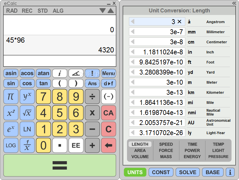Click the arrow beside the Millimeter value
The height and width of the screenshot is (180, 239).
coord(133,32)
